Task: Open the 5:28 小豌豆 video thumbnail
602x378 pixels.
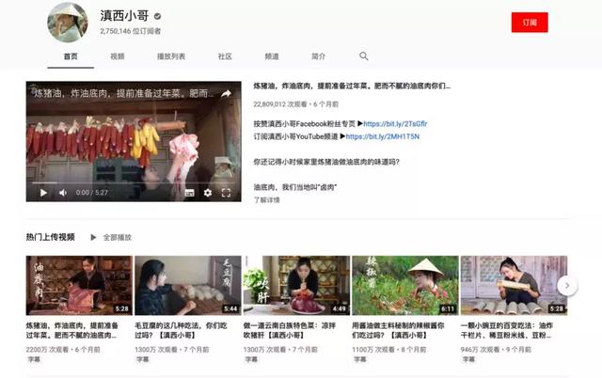Action: (x=514, y=286)
